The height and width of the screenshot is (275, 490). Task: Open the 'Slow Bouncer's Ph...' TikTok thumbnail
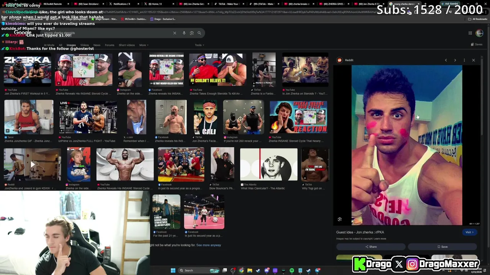pyautogui.click(x=222, y=164)
